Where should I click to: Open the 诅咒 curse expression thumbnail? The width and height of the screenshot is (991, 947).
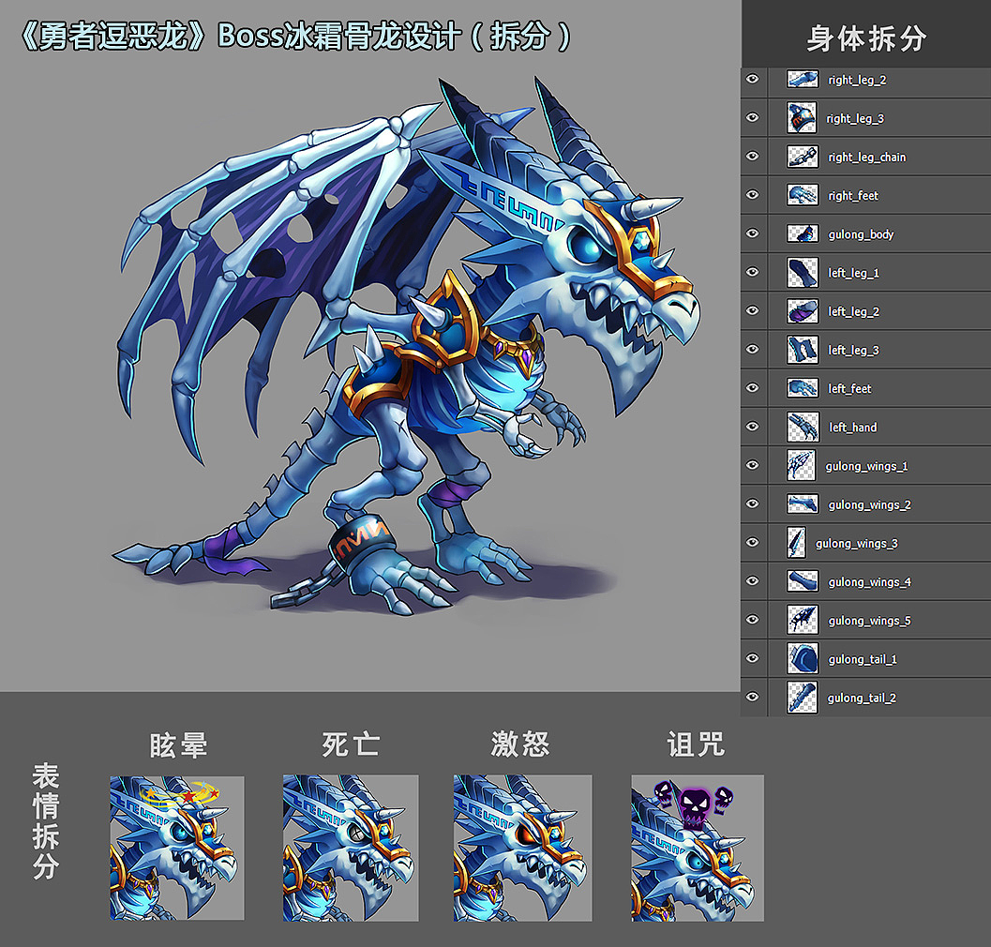click(x=698, y=848)
